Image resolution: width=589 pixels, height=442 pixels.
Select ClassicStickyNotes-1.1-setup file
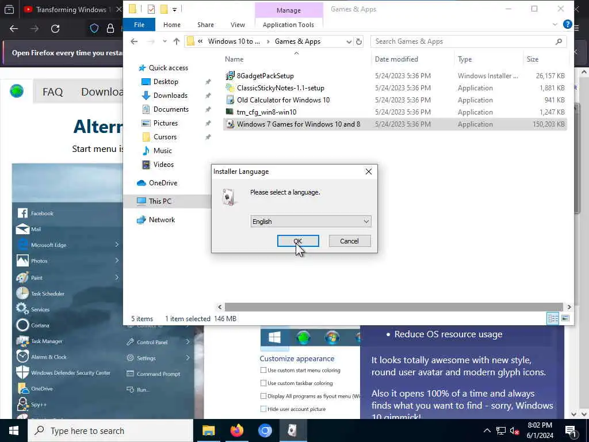pyautogui.click(x=280, y=88)
